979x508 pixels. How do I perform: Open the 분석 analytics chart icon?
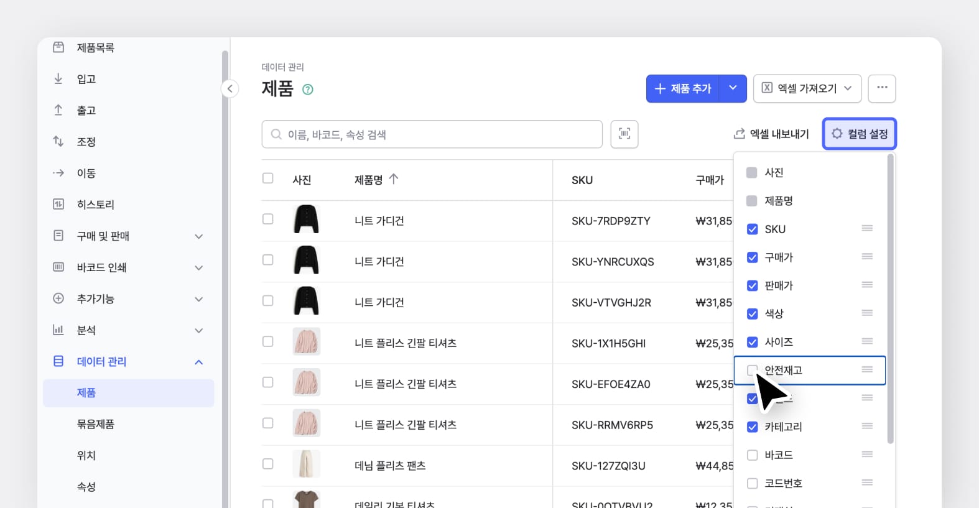click(58, 330)
